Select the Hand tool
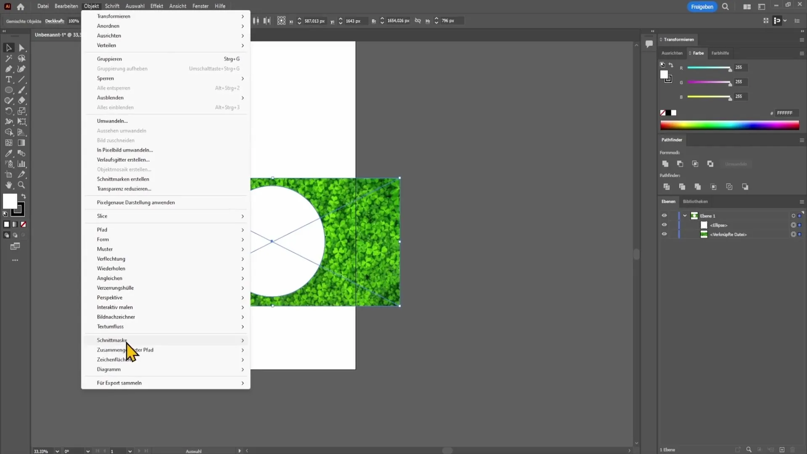 (x=8, y=185)
